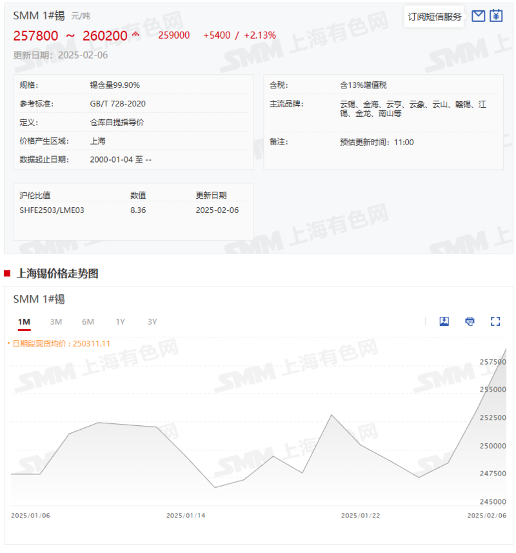
Task: Click the 上海锡价格走势图 section heading
Action: [57, 274]
